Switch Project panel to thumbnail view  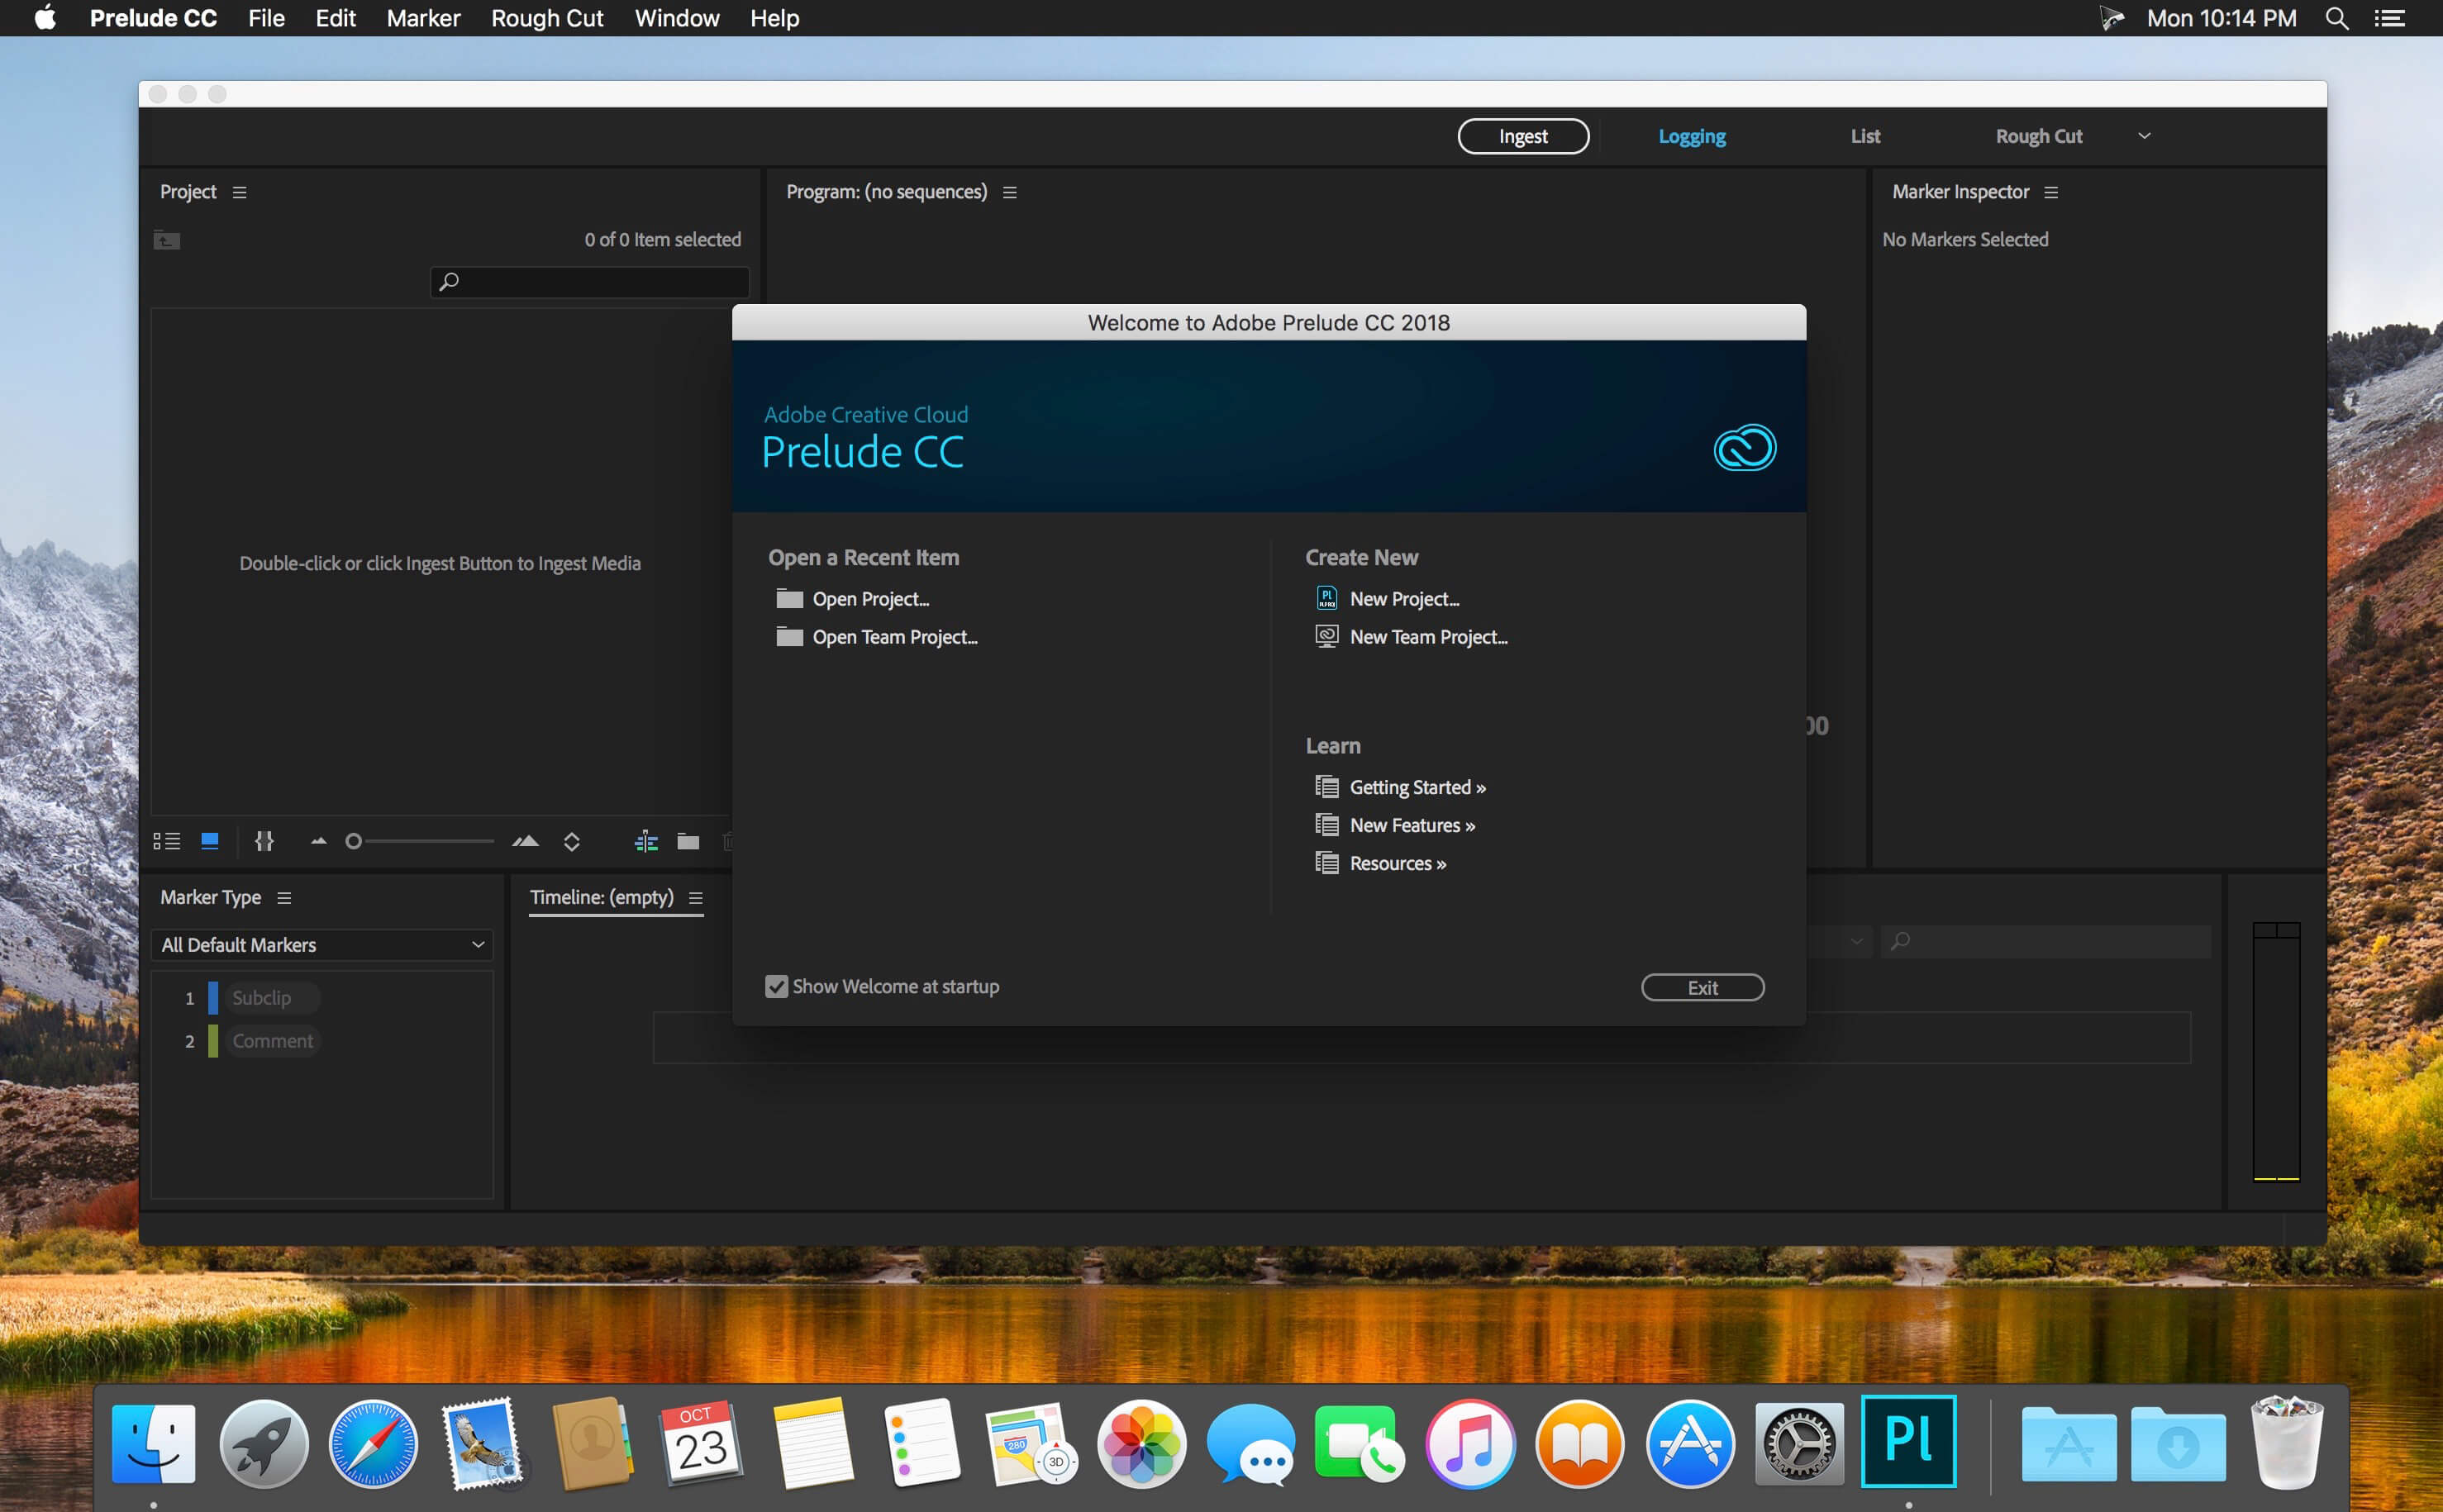pyautogui.click(x=210, y=841)
